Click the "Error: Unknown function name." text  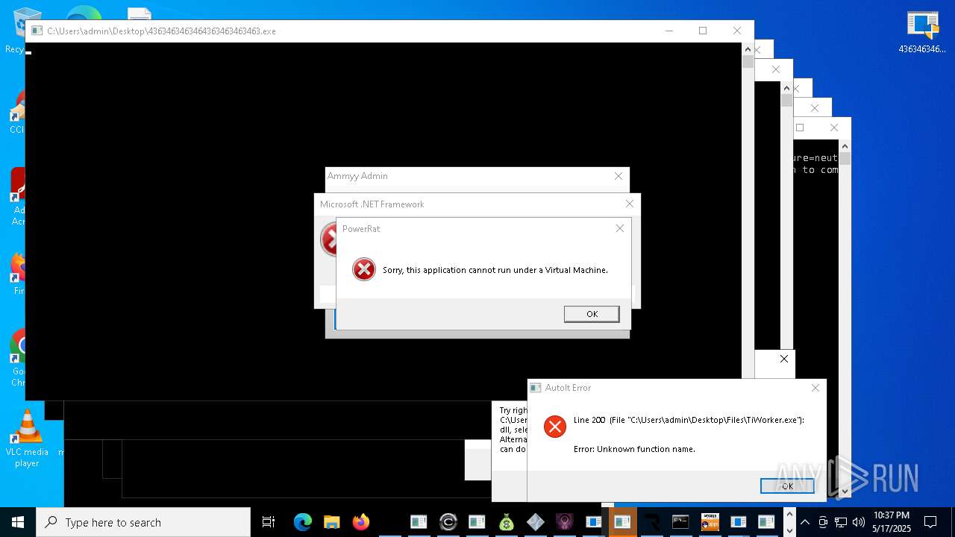click(x=634, y=449)
